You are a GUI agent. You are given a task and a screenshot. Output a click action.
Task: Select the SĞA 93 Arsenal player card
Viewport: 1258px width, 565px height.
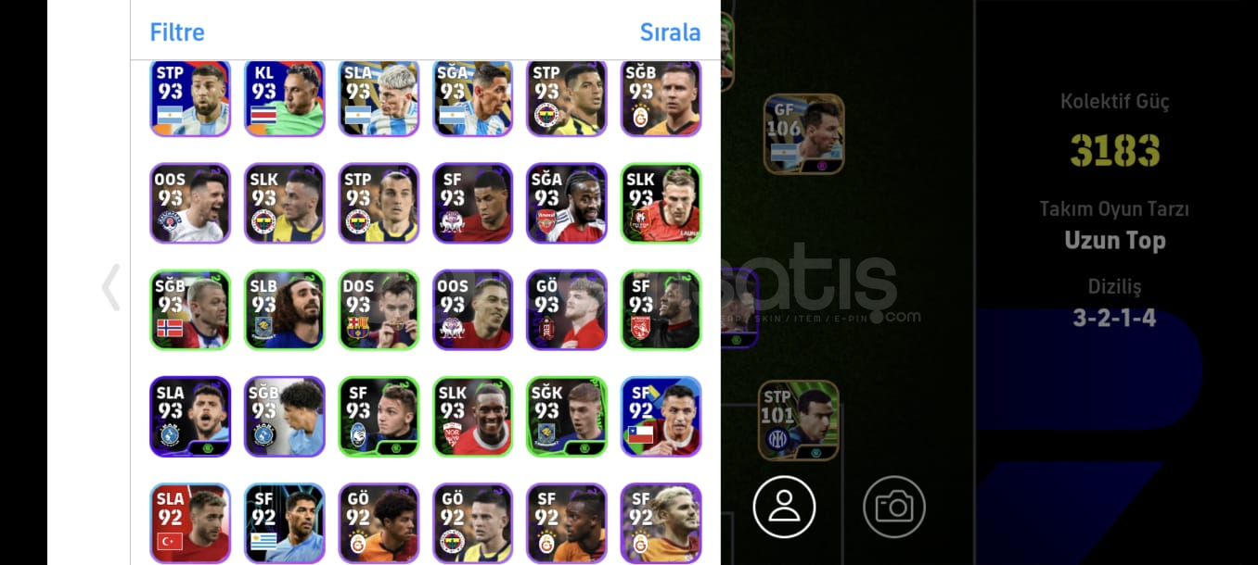[x=567, y=204]
